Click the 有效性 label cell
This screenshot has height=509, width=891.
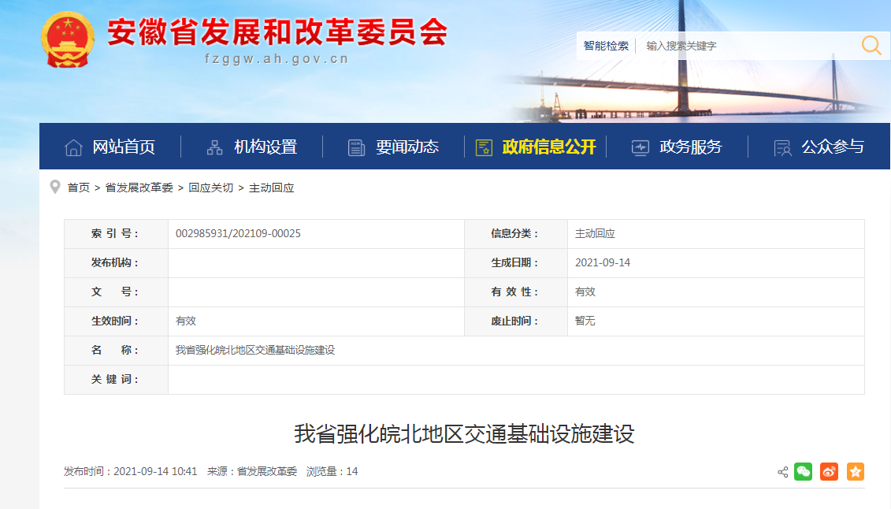(516, 292)
